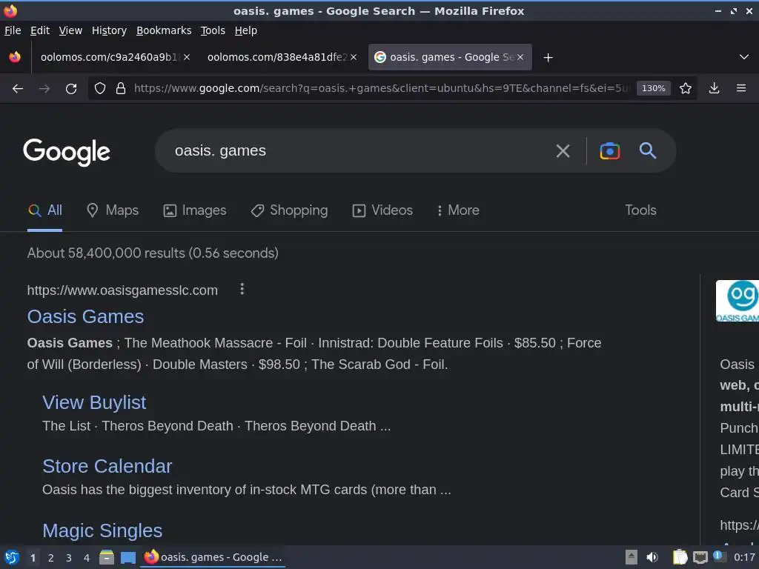Open the File menu
Viewport: 759px width, 569px height.
click(13, 30)
